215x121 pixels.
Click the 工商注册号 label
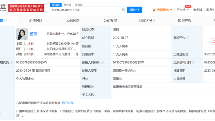[181, 54]
